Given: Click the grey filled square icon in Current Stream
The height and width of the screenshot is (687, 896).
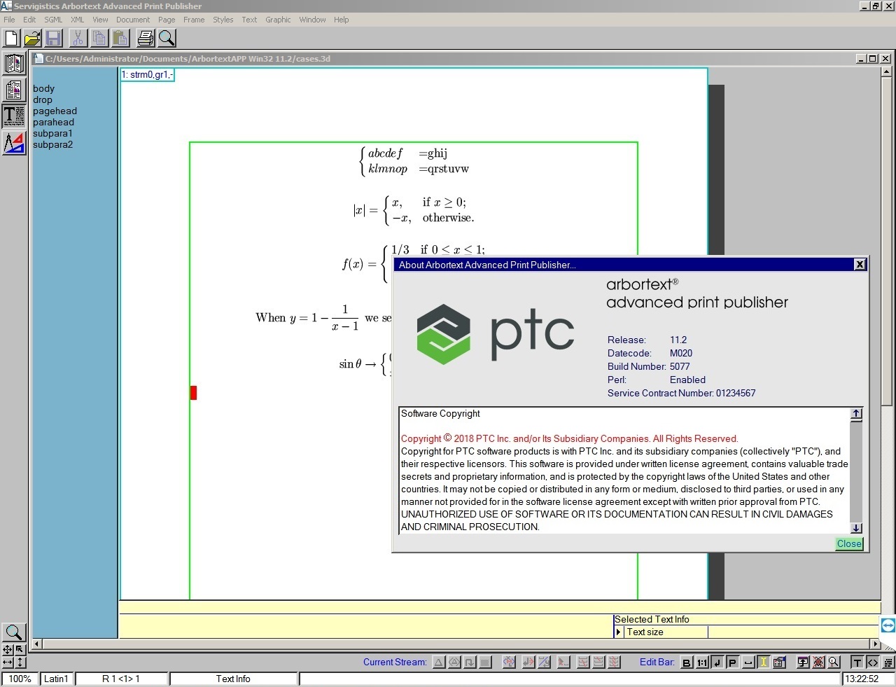Looking at the screenshot, I should pyautogui.click(x=485, y=662).
